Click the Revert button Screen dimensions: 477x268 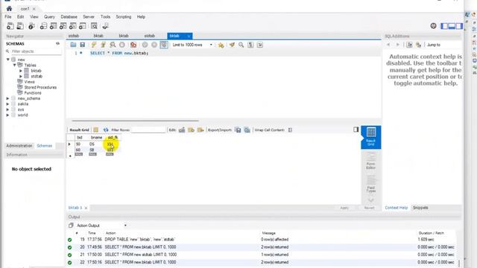click(x=370, y=208)
